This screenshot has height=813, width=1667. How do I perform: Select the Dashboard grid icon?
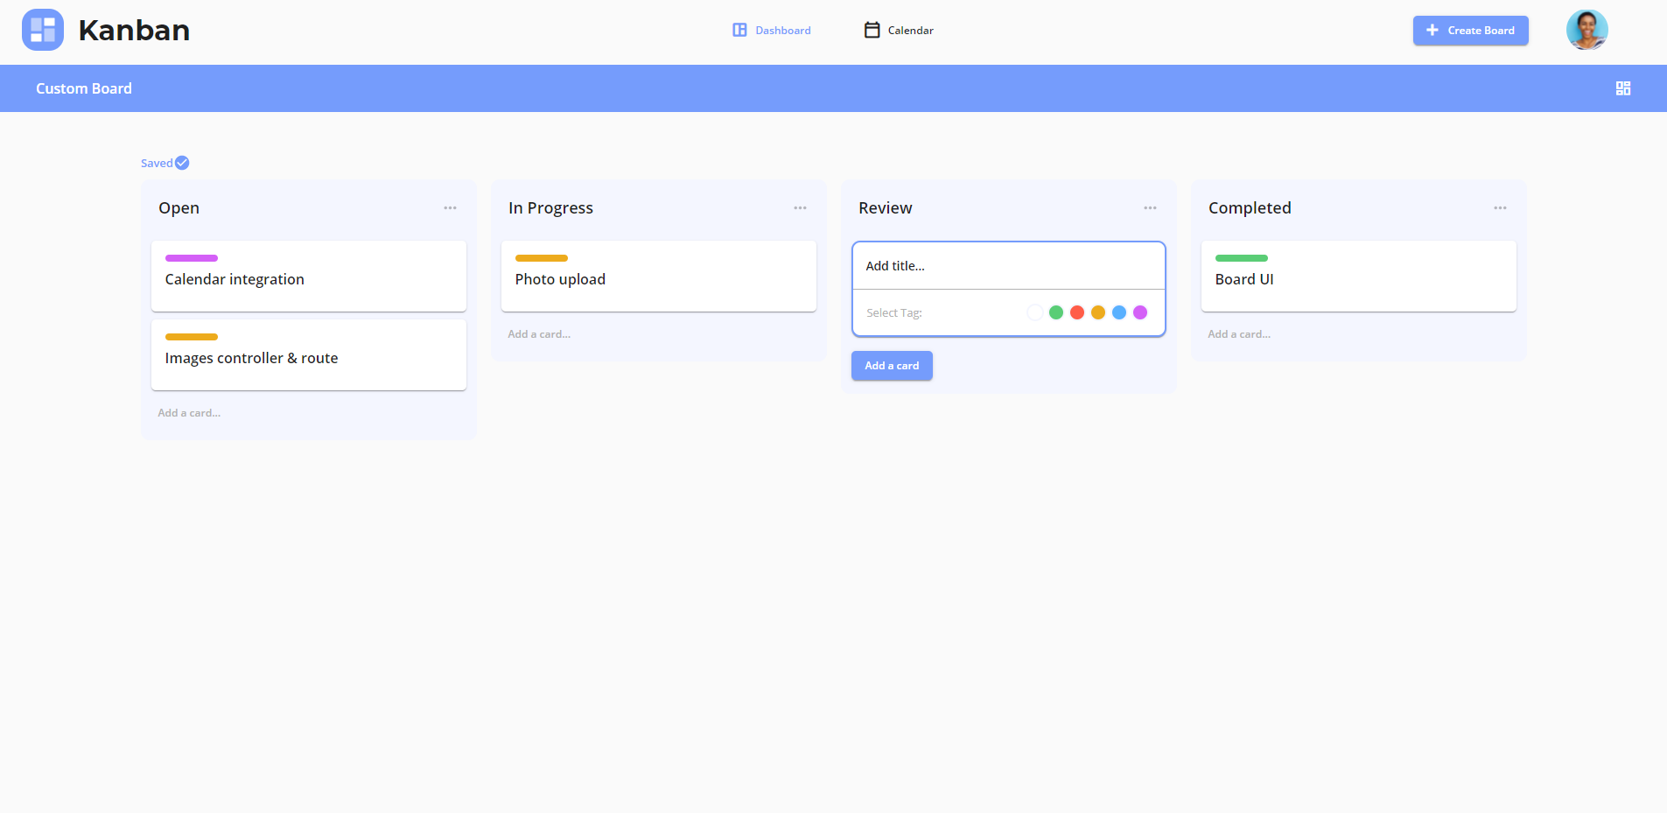coord(739,29)
